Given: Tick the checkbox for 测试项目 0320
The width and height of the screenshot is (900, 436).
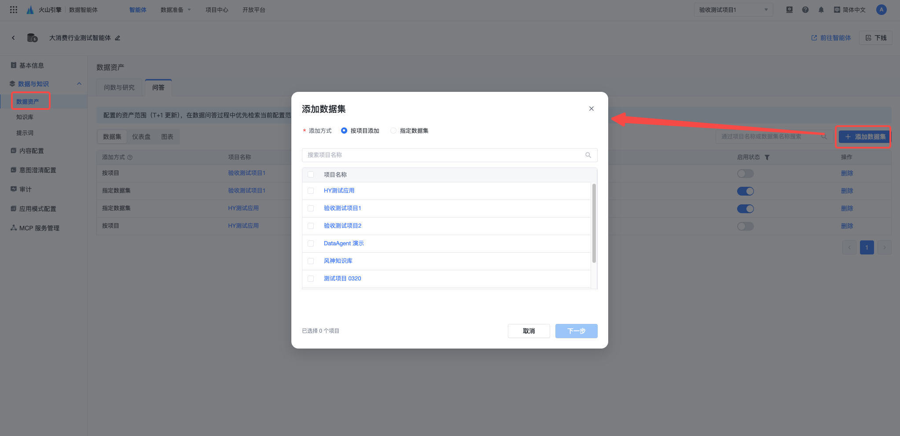Looking at the screenshot, I should pos(311,279).
